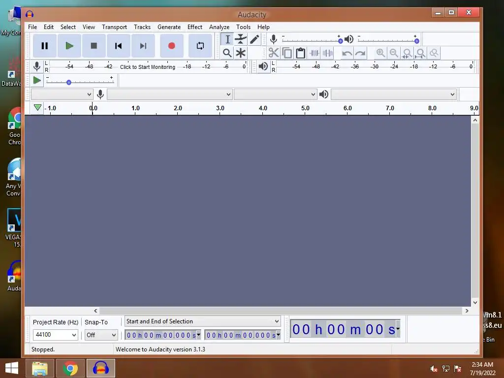
Task: Click the Paste clipboard icon
Action: click(301, 53)
